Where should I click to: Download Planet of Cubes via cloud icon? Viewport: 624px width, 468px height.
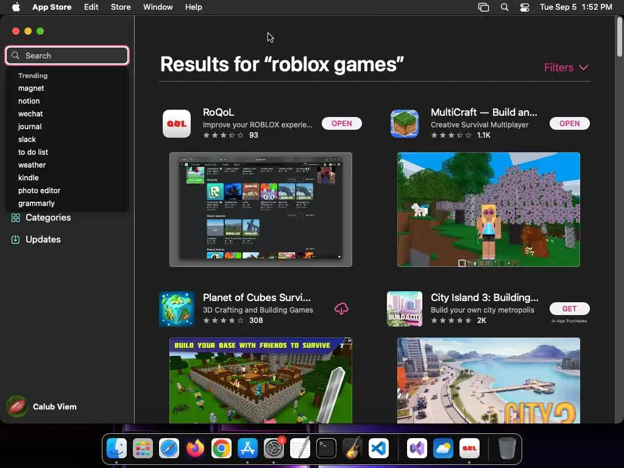tap(341, 309)
